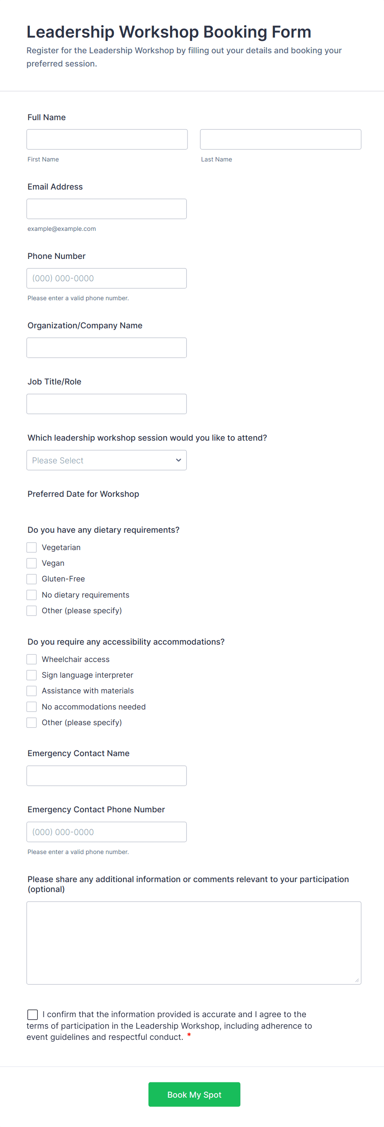Click the First Name input field
384x1127 pixels.
pos(107,139)
